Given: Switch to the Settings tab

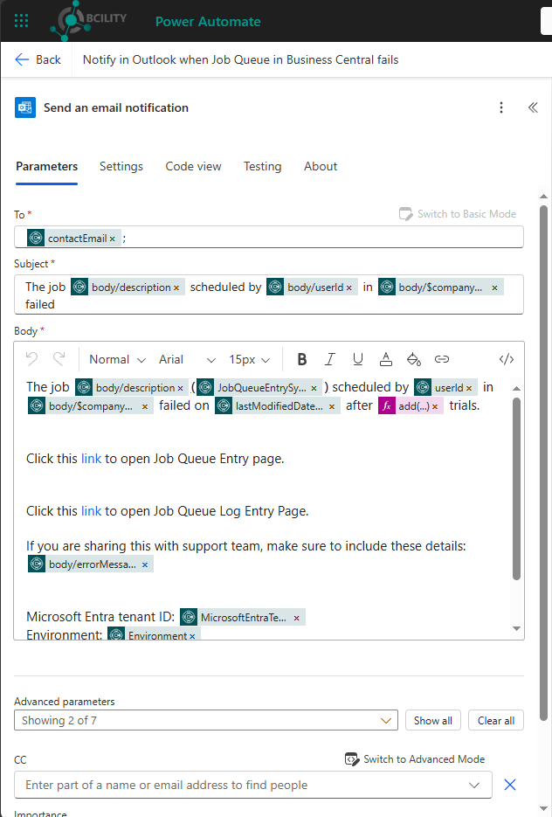Looking at the screenshot, I should 121,167.
